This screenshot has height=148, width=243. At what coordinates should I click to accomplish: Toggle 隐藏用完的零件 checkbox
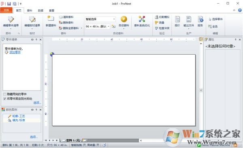click(5, 94)
